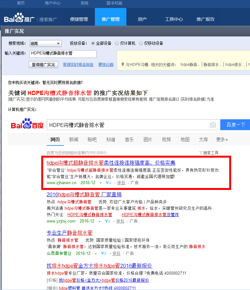Select the 知道 search tab
The height and width of the screenshot is (290, 250).
pos(111,139)
